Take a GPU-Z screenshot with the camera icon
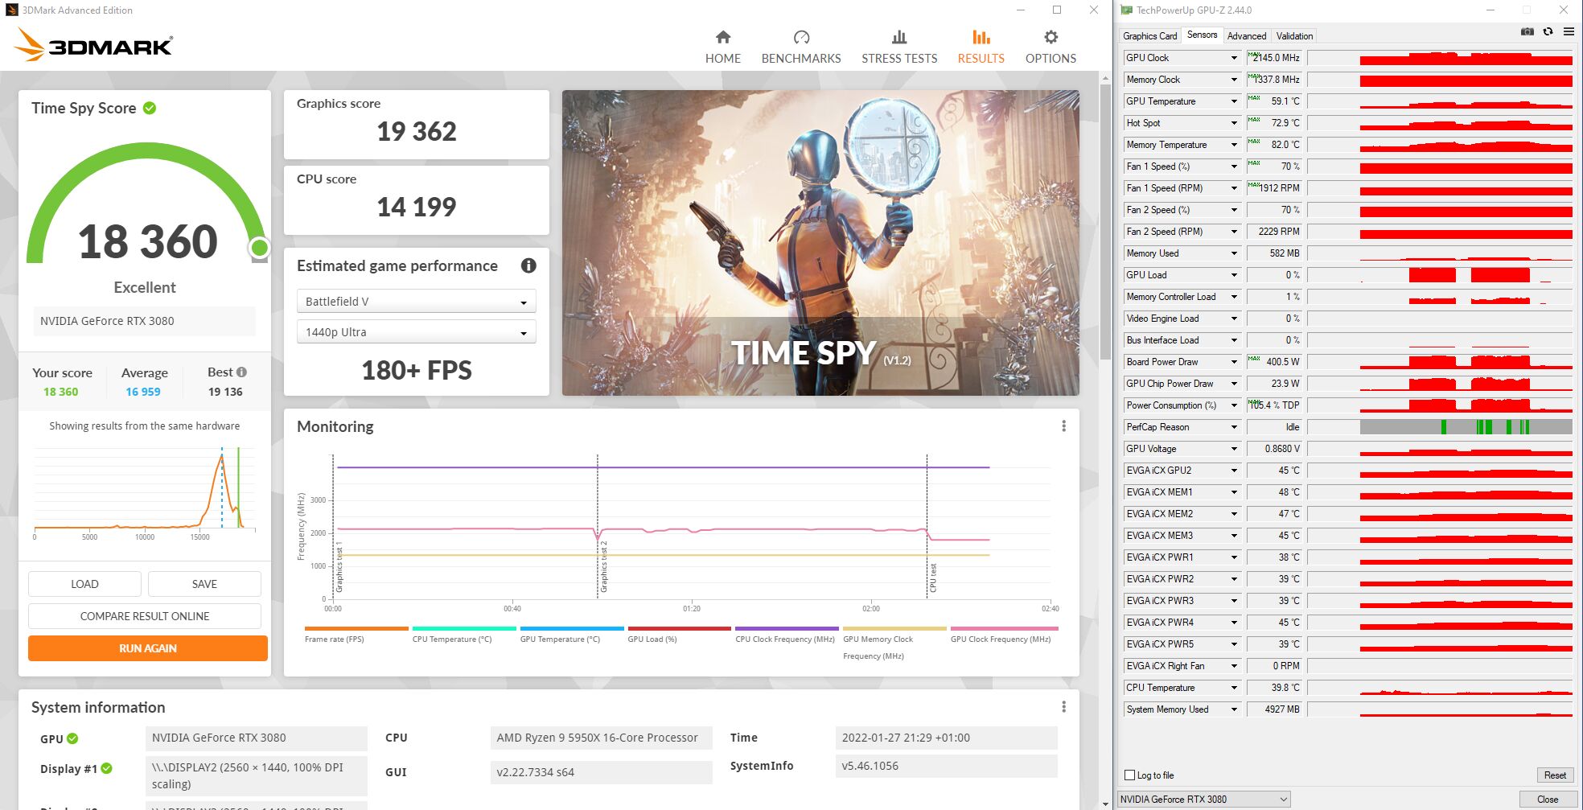 (1527, 32)
